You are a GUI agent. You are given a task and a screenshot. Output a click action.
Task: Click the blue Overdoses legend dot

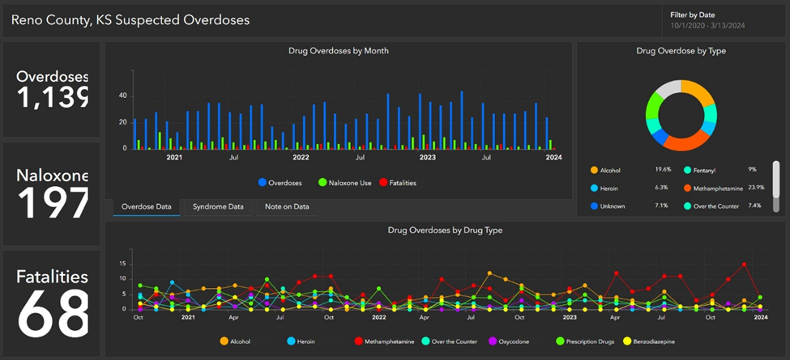(x=262, y=183)
